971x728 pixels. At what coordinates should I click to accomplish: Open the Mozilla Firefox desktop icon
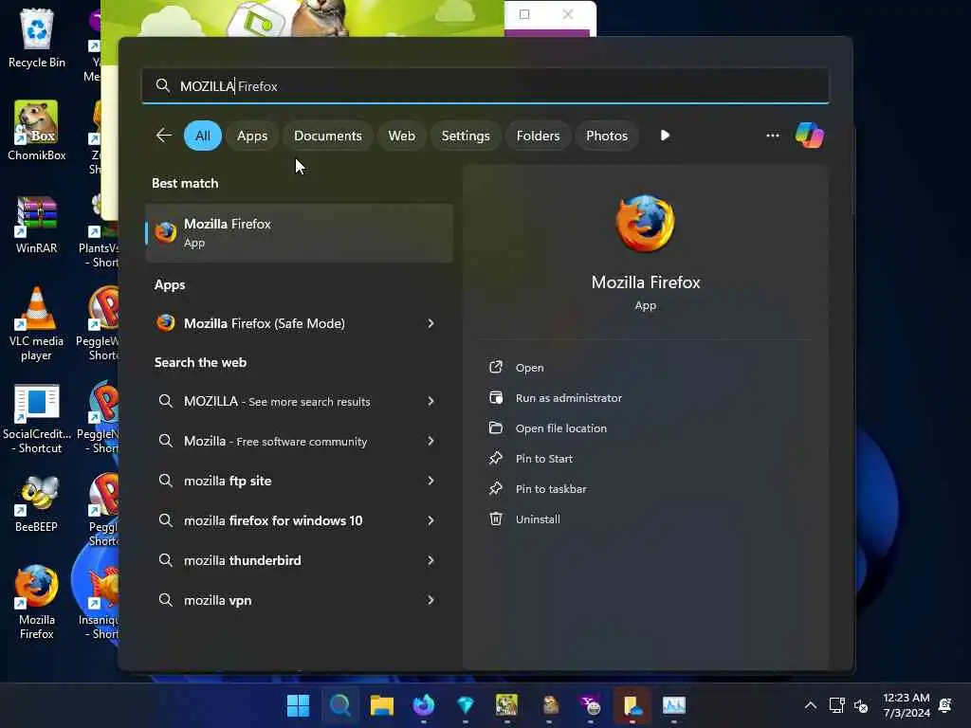[x=37, y=602]
